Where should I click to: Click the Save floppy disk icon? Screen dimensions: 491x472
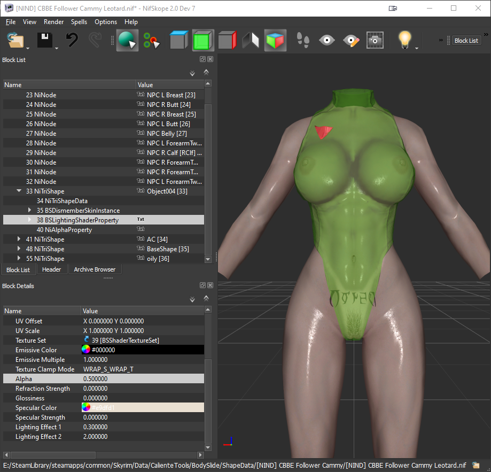(x=45, y=41)
